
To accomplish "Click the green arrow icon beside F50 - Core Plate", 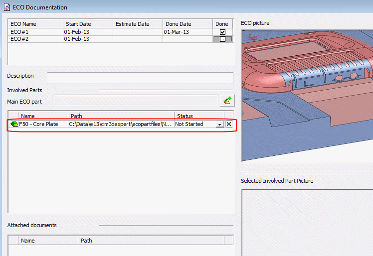I will point(14,124).
